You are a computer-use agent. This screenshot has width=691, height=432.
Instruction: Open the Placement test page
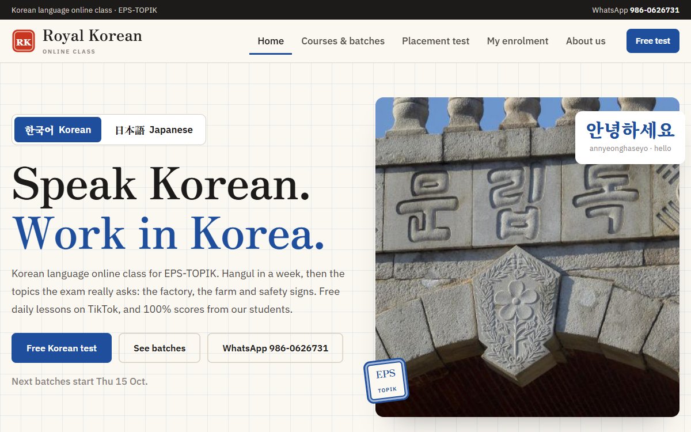point(435,41)
